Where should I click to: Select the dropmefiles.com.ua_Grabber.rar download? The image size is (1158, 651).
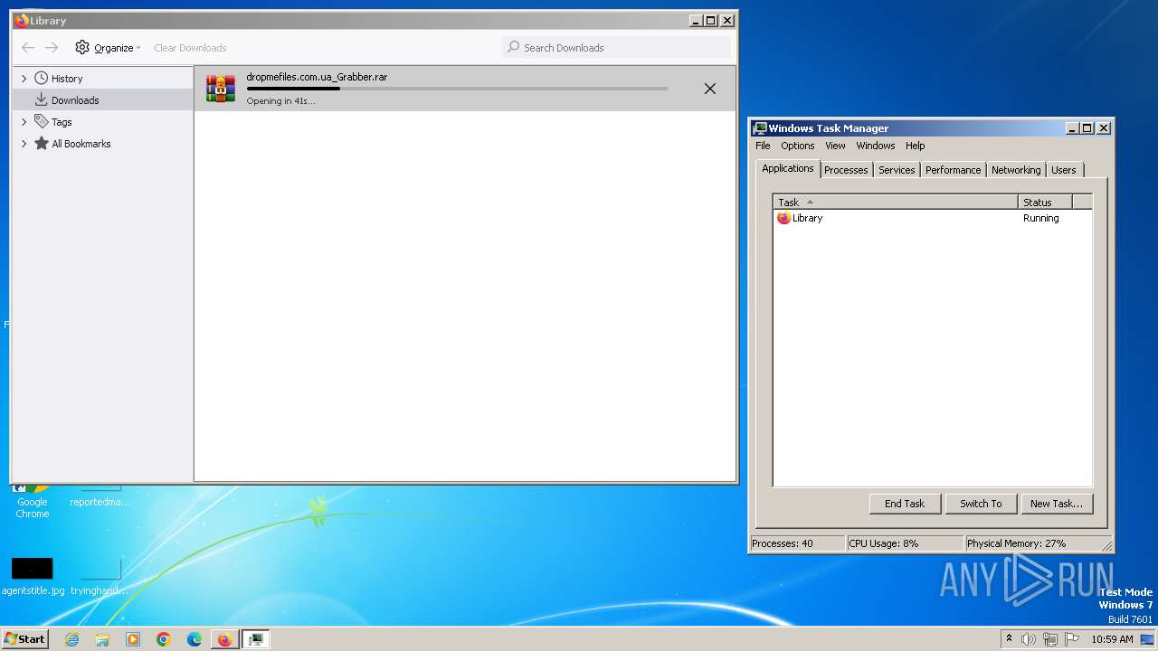click(466, 89)
